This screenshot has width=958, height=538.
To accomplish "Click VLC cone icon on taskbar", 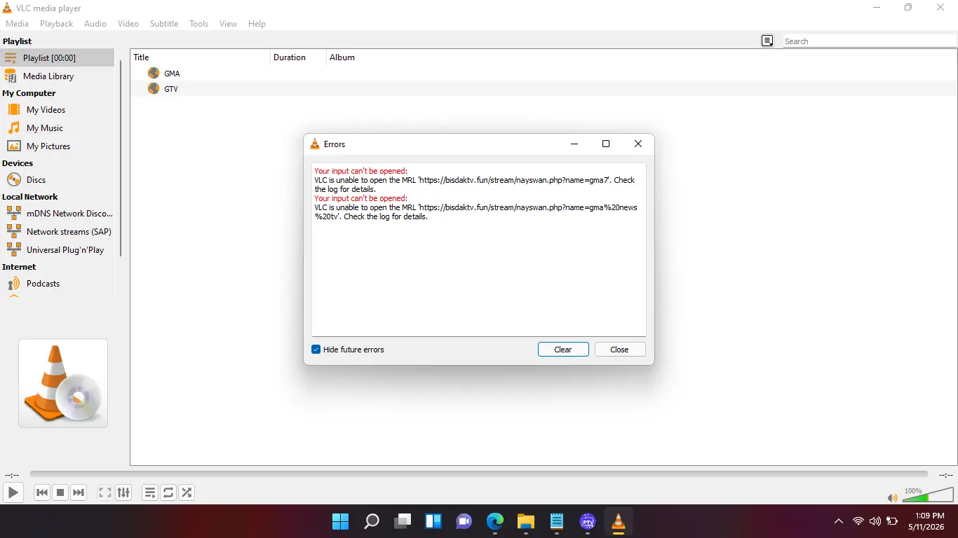I will (619, 521).
